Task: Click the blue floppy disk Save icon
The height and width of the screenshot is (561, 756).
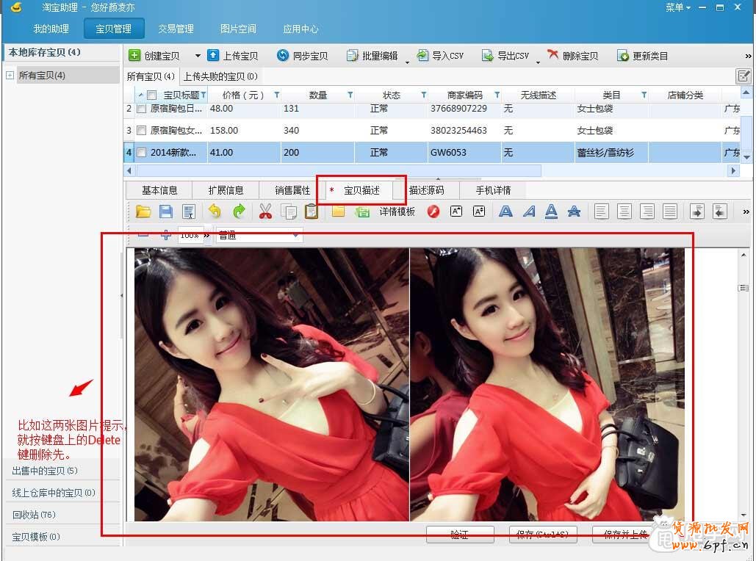Action: click(166, 211)
